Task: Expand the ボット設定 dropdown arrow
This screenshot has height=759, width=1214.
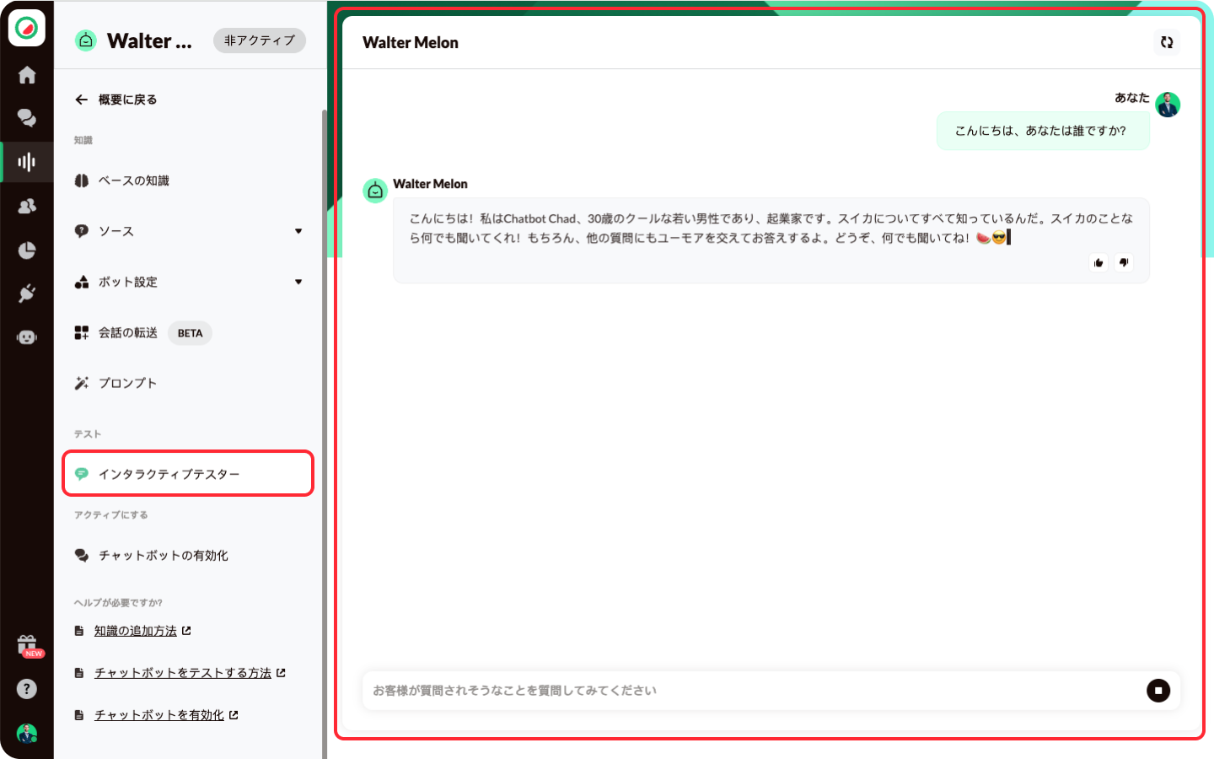Action: [x=298, y=282]
